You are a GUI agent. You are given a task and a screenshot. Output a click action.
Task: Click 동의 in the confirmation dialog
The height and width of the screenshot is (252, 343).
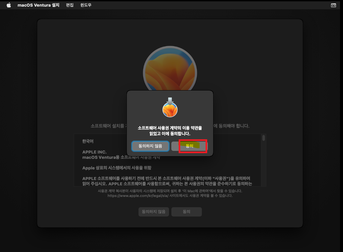click(190, 146)
